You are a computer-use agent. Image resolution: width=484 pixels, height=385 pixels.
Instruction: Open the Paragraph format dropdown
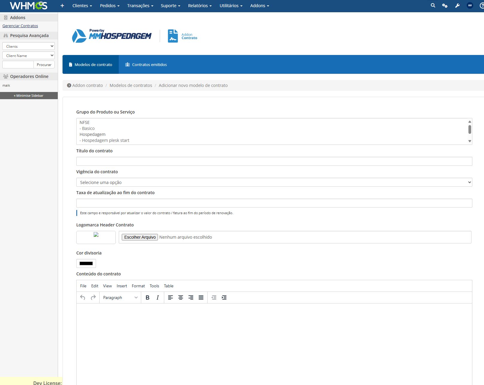tap(120, 297)
